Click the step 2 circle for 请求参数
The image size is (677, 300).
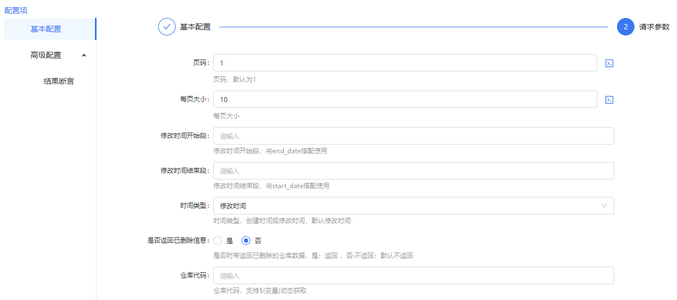[x=626, y=27]
